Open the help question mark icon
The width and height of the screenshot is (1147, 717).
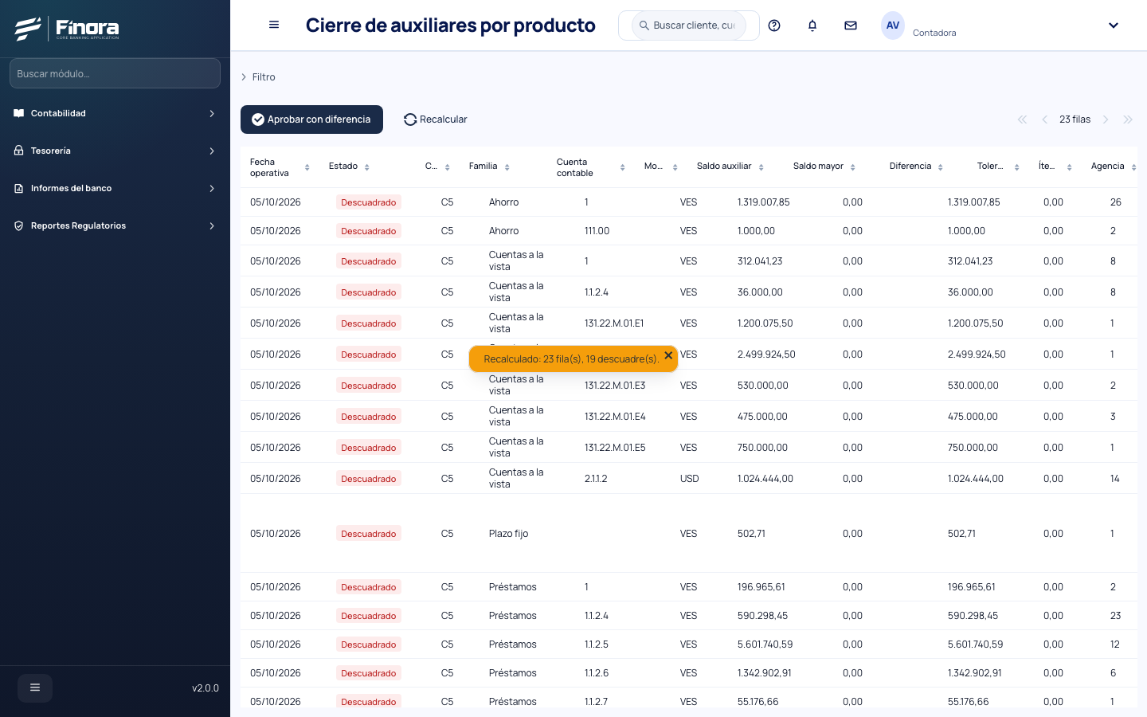pyautogui.click(x=774, y=25)
